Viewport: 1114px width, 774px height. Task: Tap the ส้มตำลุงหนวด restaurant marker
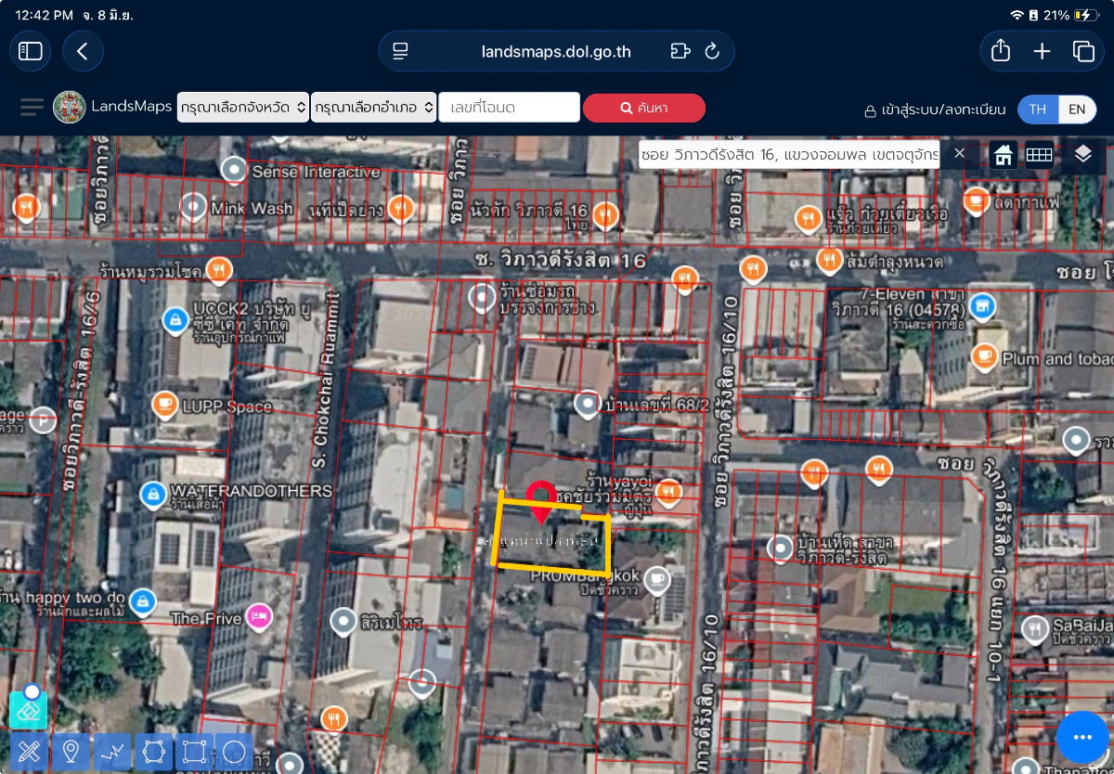click(830, 259)
